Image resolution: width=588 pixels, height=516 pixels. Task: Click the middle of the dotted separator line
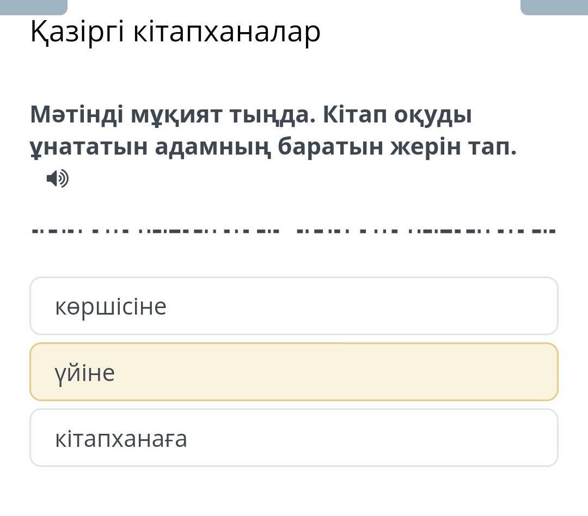[x=294, y=231]
